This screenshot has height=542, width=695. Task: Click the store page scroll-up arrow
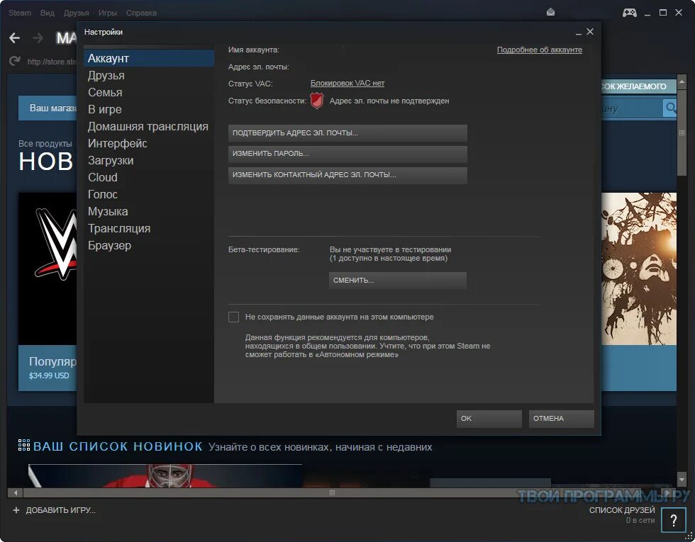[682, 82]
